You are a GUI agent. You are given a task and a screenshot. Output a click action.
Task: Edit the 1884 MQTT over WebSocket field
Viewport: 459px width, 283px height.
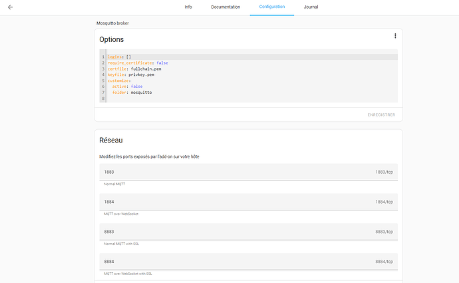point(249,202)
